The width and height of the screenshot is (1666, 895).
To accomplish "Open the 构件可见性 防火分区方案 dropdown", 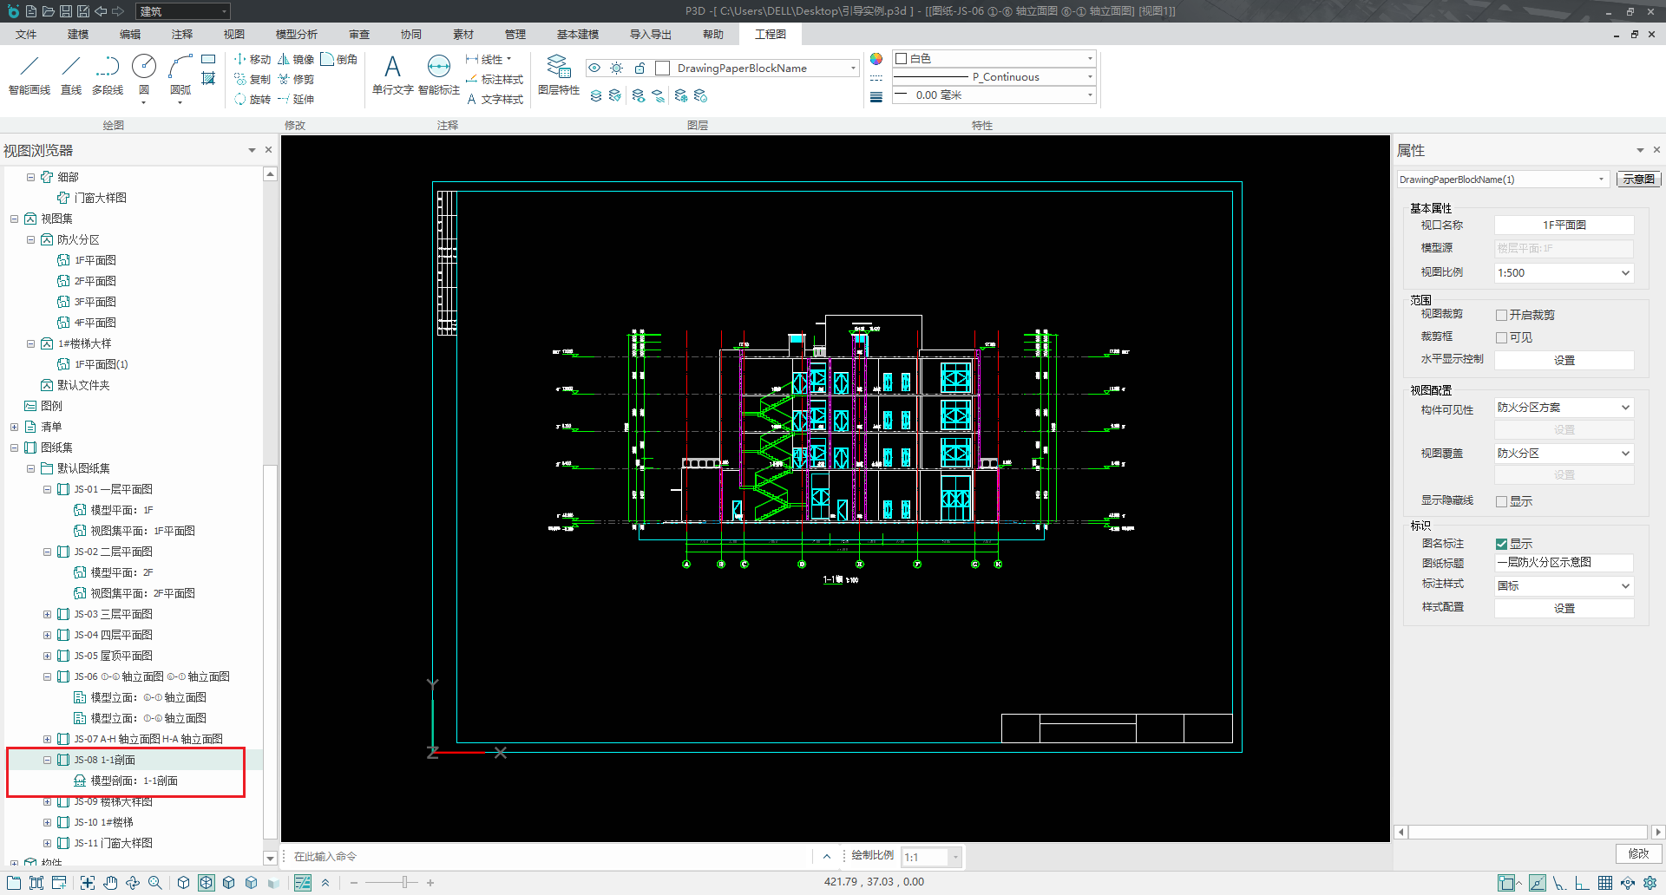I will click(1564, 408).
